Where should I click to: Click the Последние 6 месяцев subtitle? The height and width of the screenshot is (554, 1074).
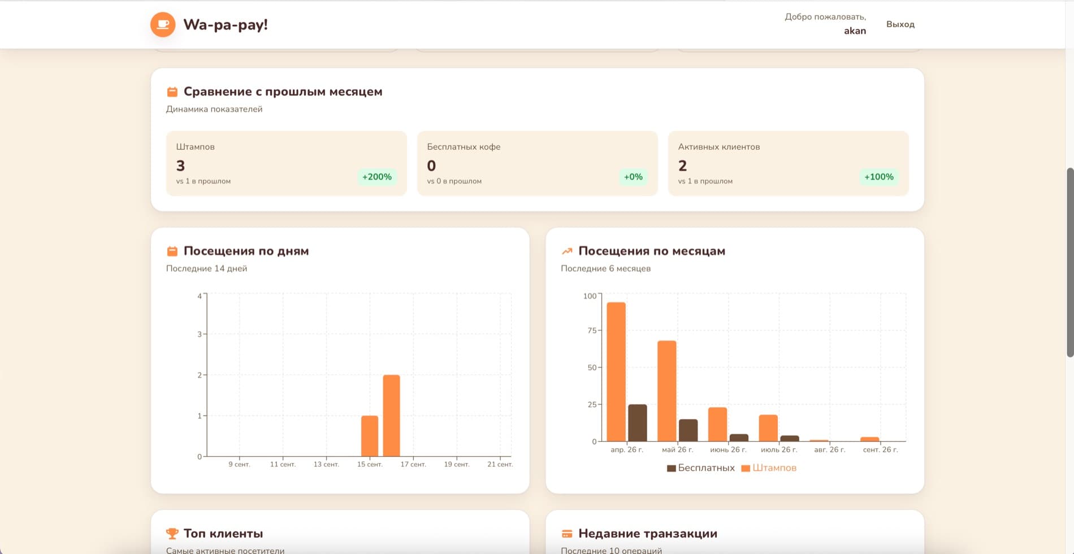[x=606, y=269]
